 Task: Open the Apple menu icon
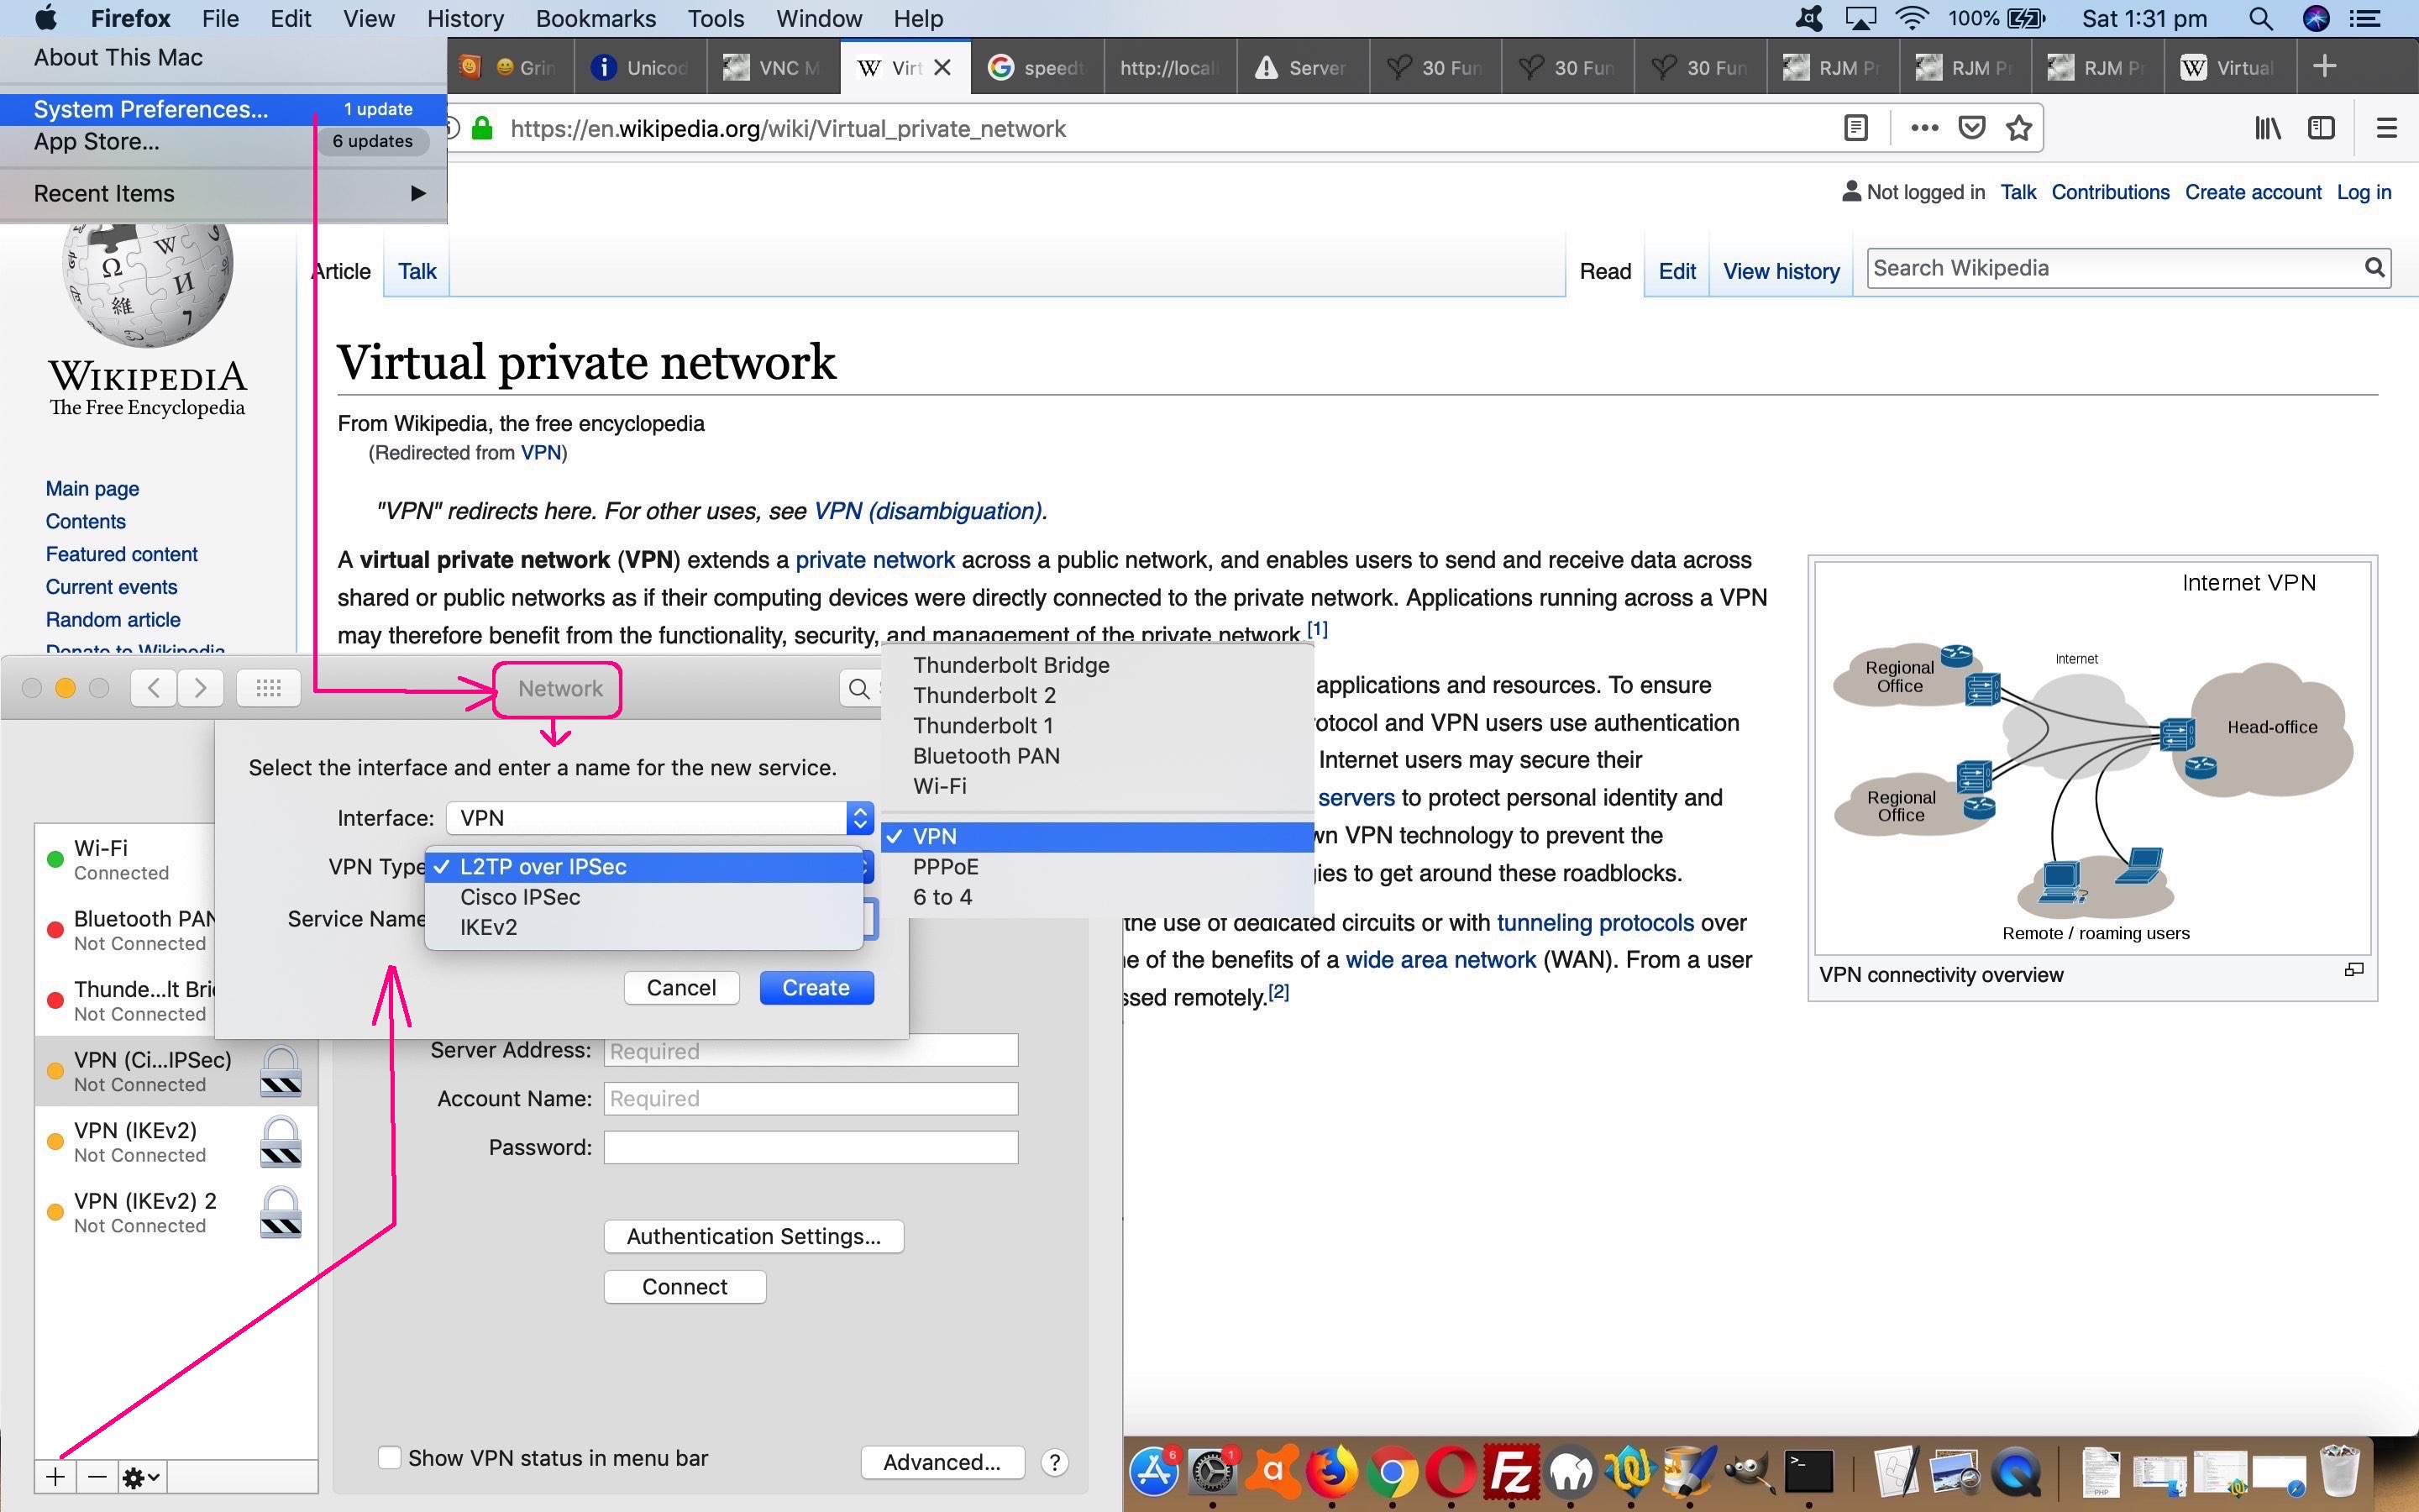46,18
